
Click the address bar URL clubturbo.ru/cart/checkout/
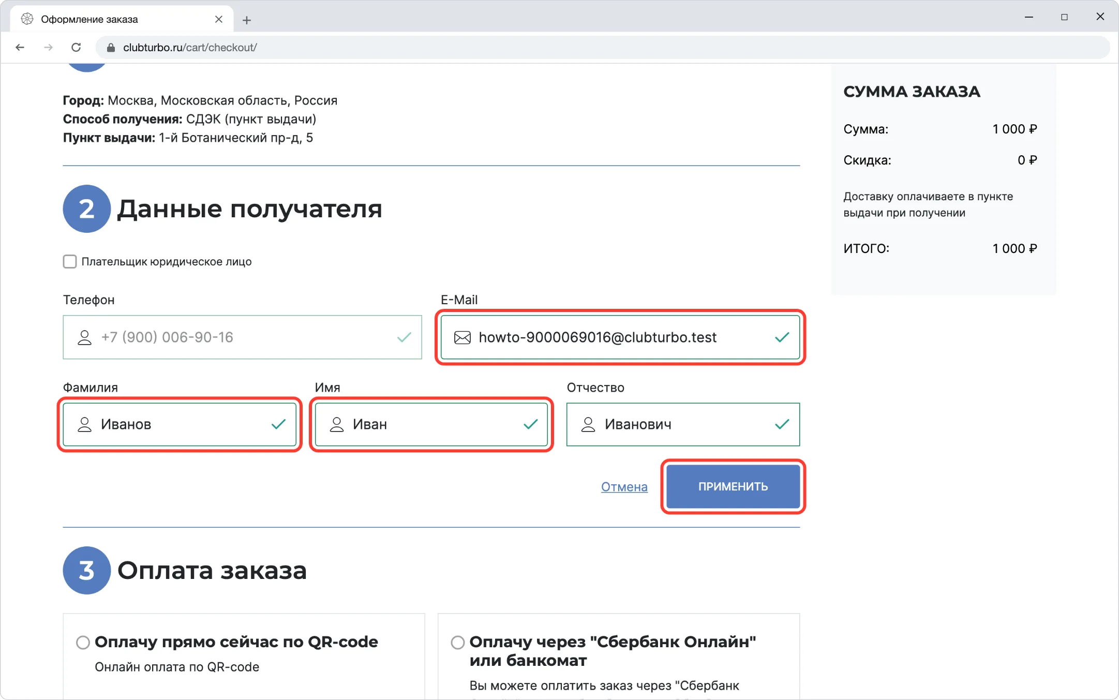190,48
